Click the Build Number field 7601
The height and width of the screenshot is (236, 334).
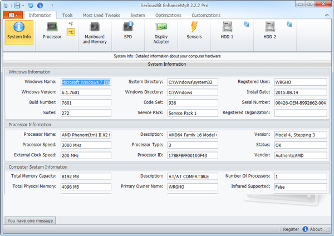(86, 103)
